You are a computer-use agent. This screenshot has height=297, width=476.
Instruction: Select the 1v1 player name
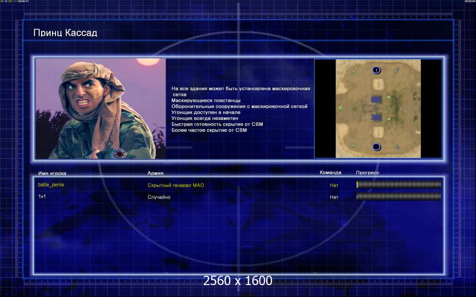[x=42, y=197]
